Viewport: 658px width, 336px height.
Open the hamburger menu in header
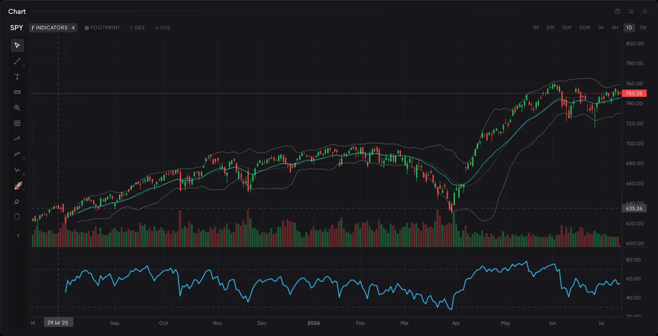tap(631, 12)
